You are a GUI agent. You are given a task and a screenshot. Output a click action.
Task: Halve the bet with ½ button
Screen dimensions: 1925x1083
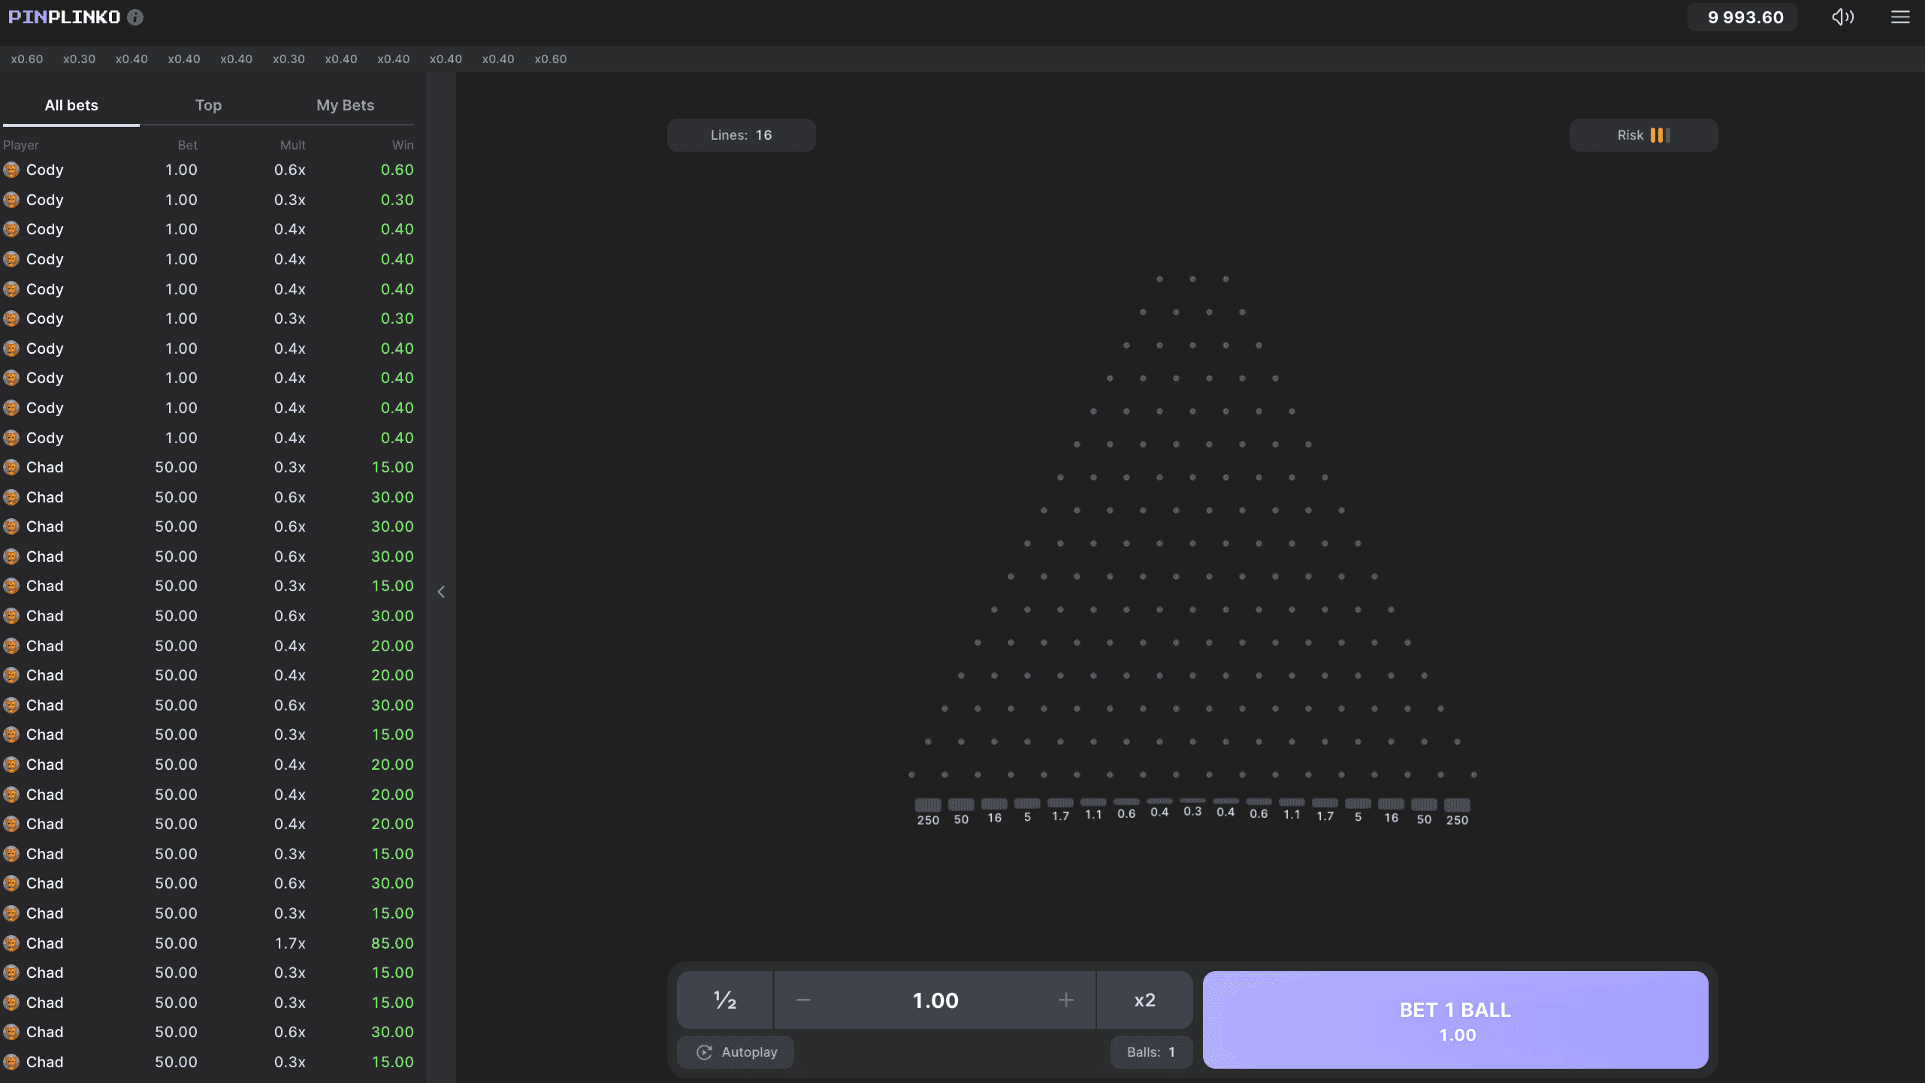[x=725, y=1000]
